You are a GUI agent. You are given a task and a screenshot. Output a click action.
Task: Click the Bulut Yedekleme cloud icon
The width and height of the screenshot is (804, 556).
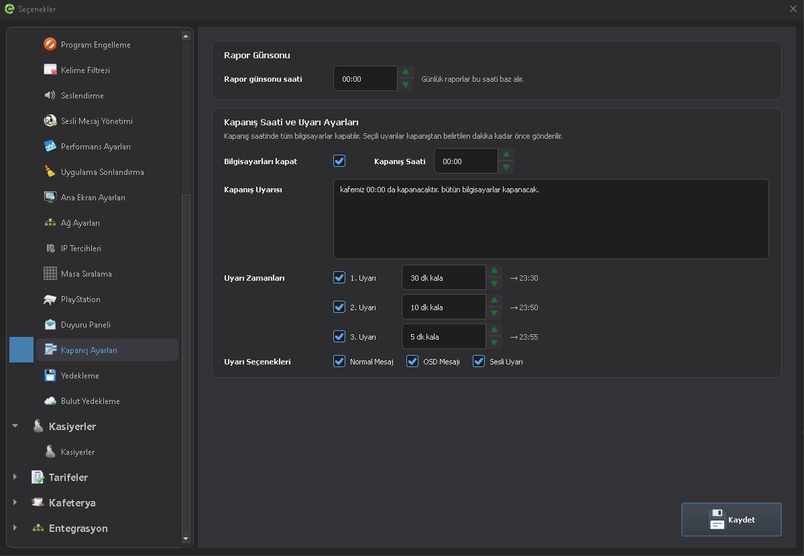point(50,401)
